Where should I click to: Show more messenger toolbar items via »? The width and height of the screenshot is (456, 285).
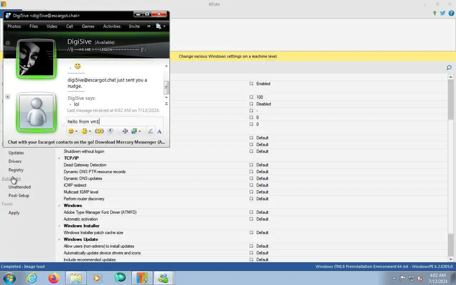149,26
